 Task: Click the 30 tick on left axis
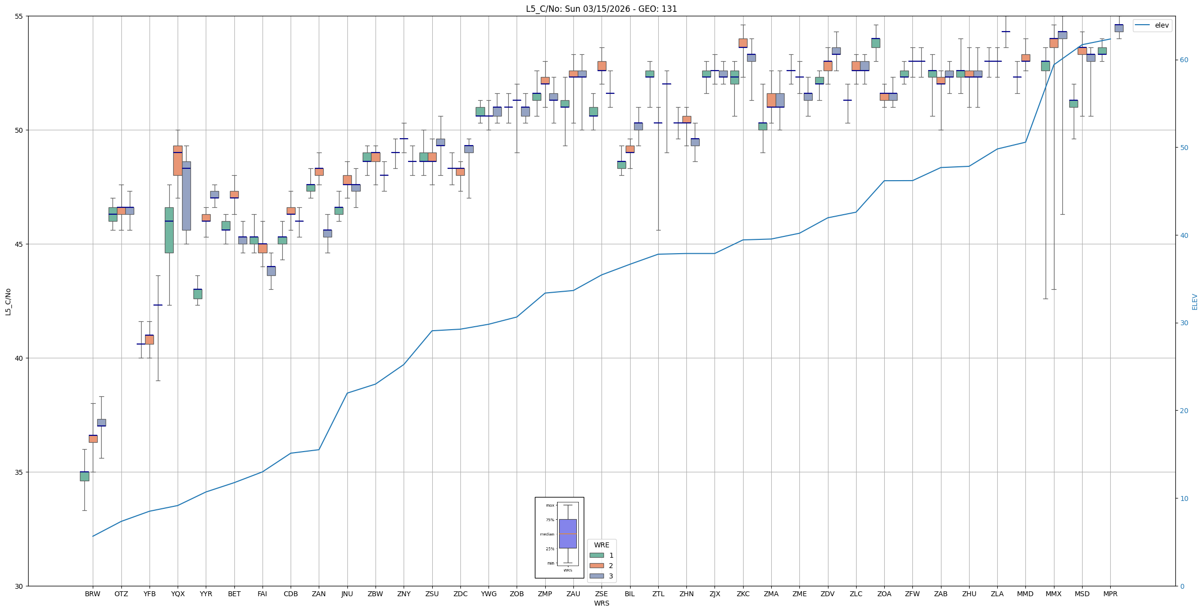coord(19,586)
